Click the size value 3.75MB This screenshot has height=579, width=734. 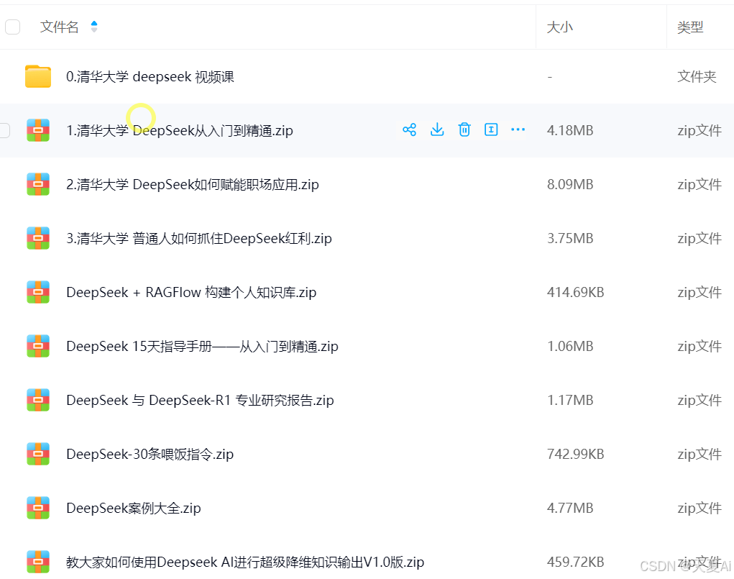(570, 238)
